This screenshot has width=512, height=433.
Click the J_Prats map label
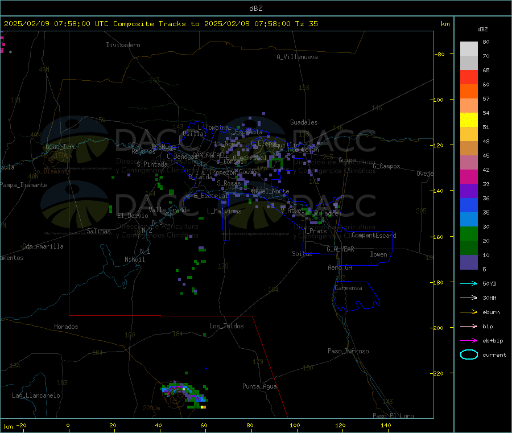pos(315,231)
